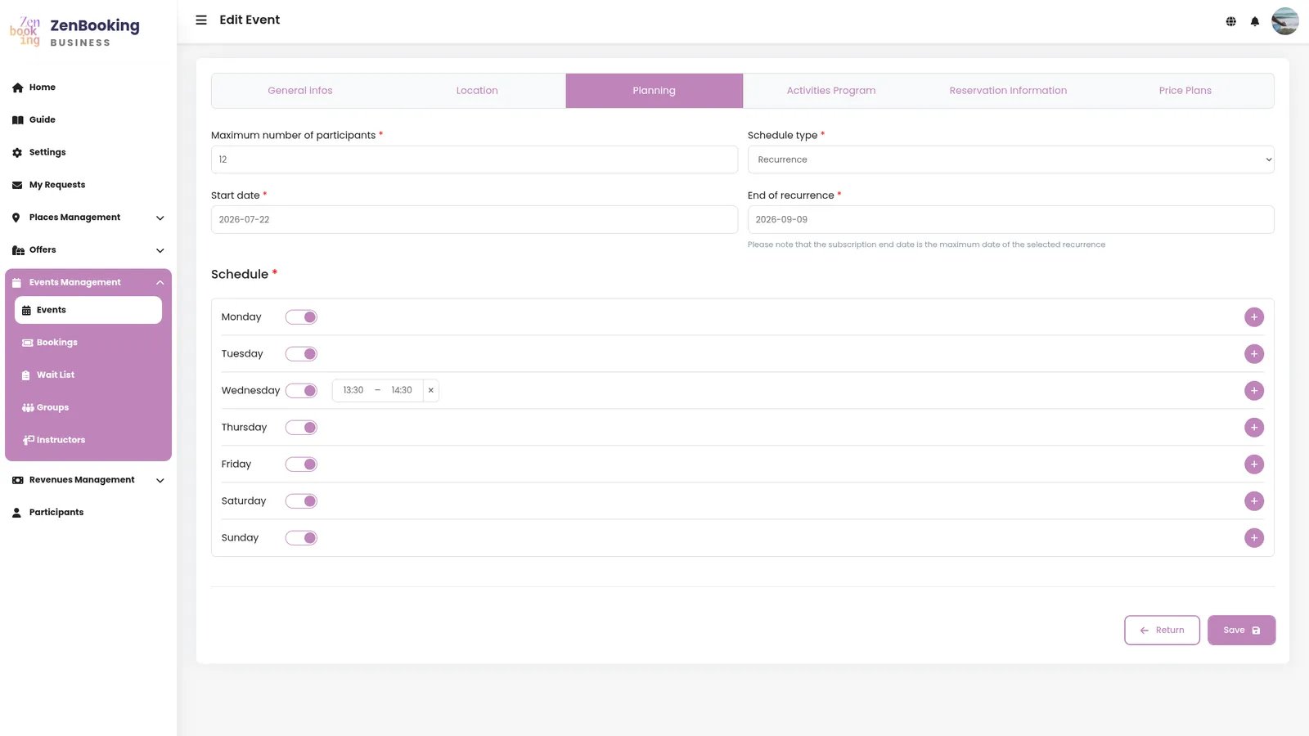The height and width of the screenshot is (736, 1309).
Task: Switch to Location tab
Action: pyautogui.click(x=477, y=91)
